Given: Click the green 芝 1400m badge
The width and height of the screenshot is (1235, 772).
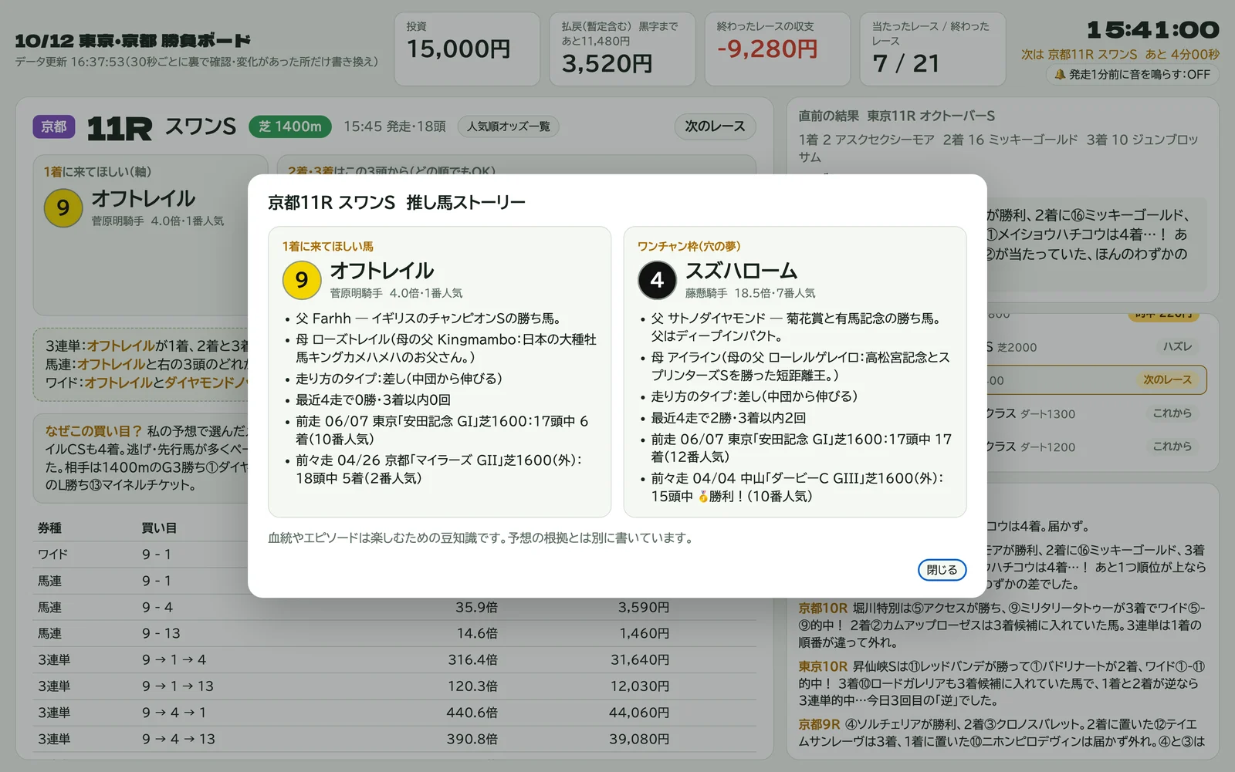Looking at the screenshot, I should click(x=289, y=126).
